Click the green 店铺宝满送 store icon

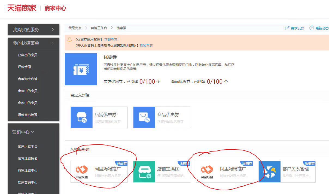click(x=144, y=172)
